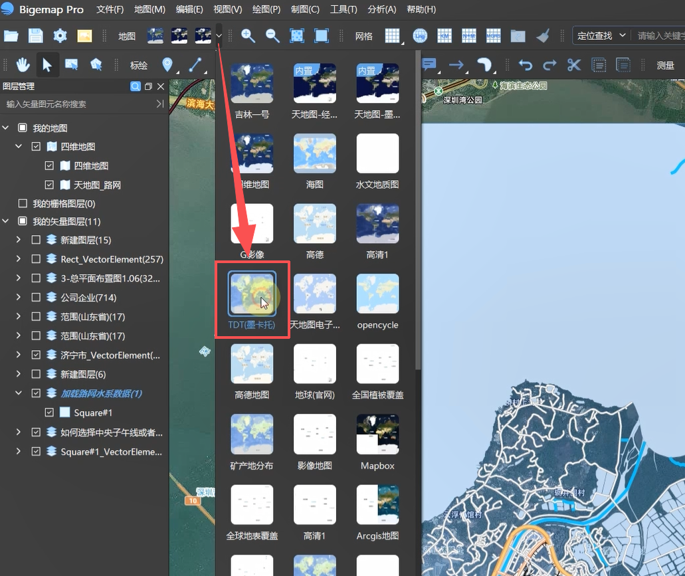Select 吉林一号 map source
This screenshot has width=685, height=576.
click(252, 91)
